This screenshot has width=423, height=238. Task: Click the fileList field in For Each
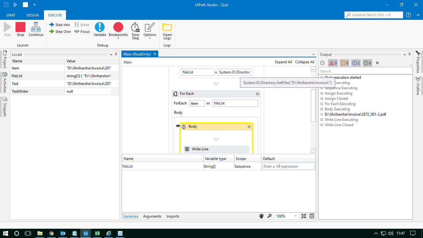pos(235,103)
